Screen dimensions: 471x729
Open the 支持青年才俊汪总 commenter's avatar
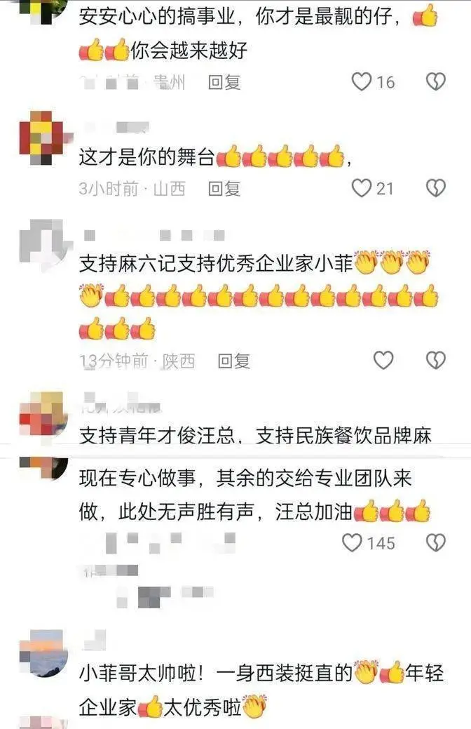click(43, 415)
